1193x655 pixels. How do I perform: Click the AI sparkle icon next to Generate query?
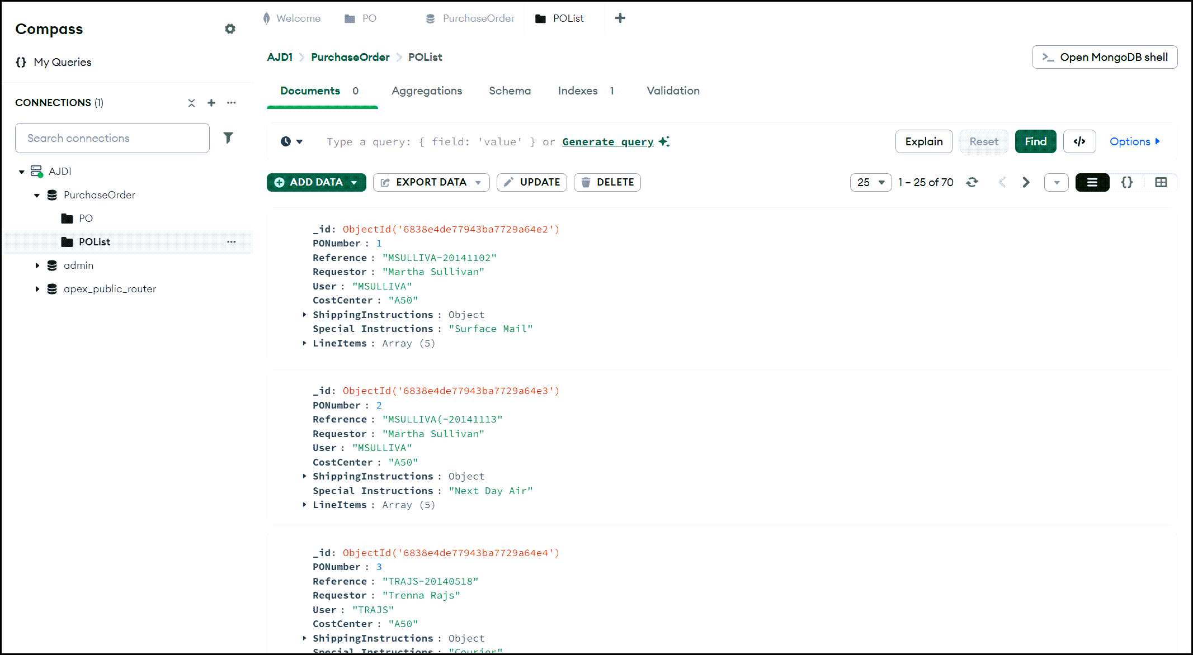(x=664, y=141)
